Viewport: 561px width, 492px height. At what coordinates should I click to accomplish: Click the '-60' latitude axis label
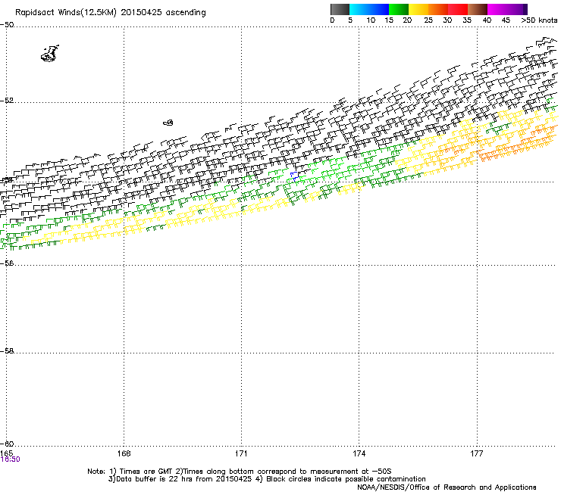(x=7, y=444)
